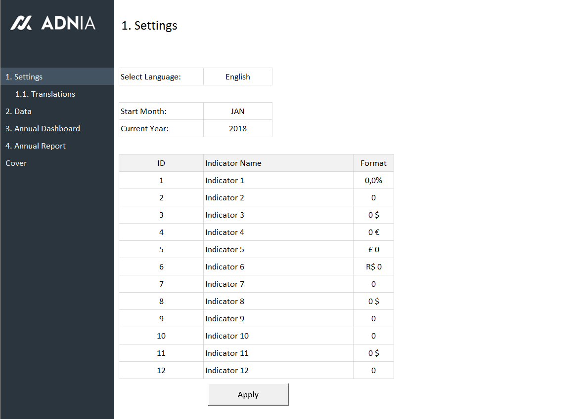
Task: Edit the Indicator 1 name field
Action: pyautogui.click(x=278, y=180)
